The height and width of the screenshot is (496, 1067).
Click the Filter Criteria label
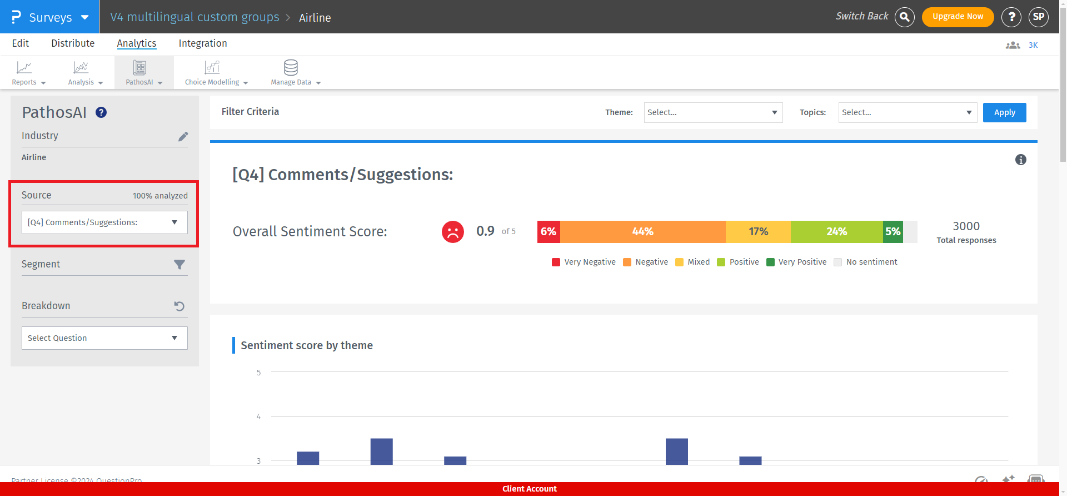coord(250,112)
